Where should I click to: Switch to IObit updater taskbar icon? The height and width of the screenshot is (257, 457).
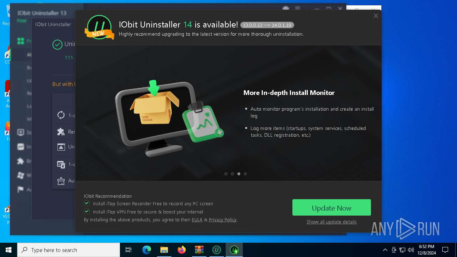(234, 250)
